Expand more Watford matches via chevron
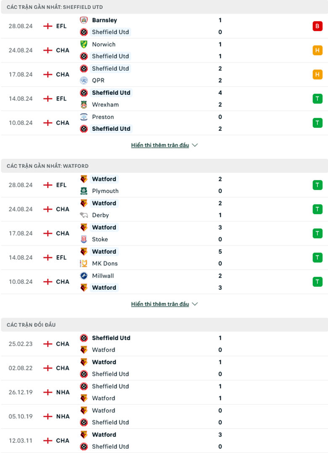328x453 pixels. coord(195,304)
